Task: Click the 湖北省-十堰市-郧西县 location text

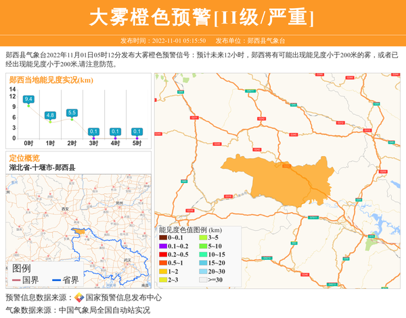Action: 42,167
